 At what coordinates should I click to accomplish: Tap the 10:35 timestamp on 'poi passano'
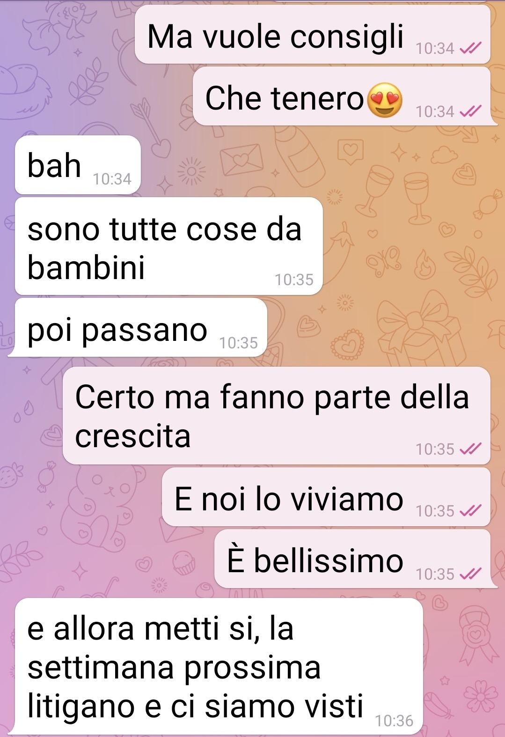click(x=238, y=343)
